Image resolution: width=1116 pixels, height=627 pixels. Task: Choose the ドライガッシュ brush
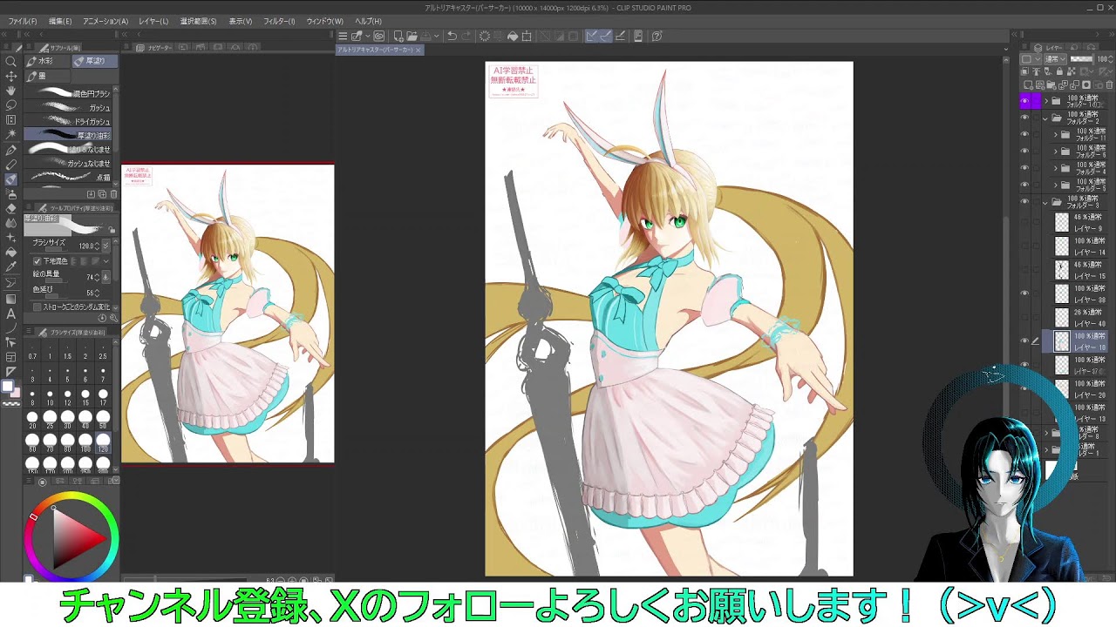point(70,121)
